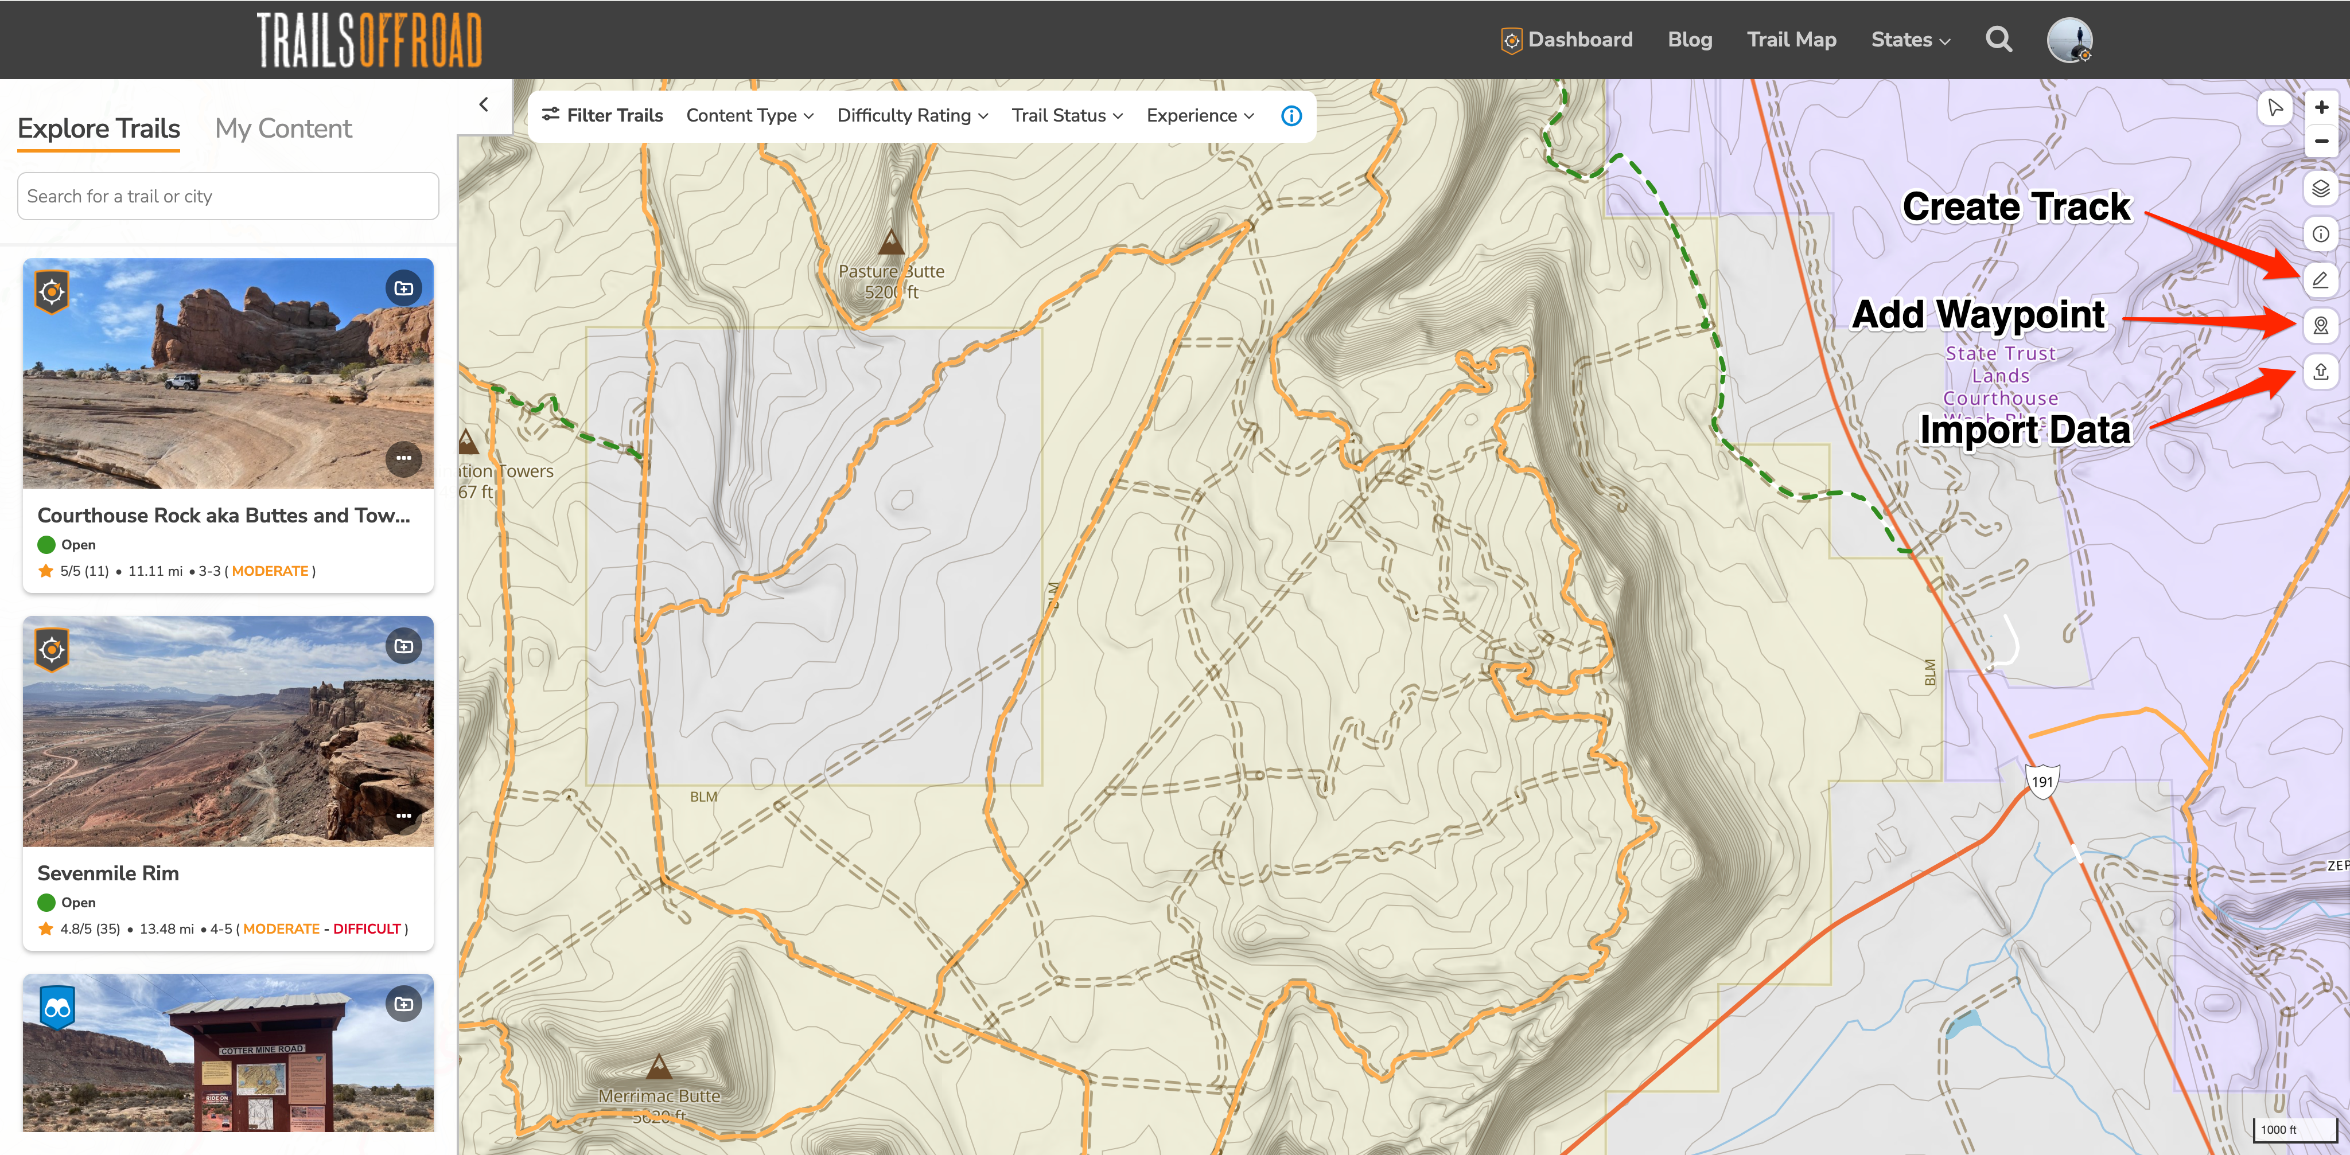Open more options on Sevenmile Rim card

403,817
